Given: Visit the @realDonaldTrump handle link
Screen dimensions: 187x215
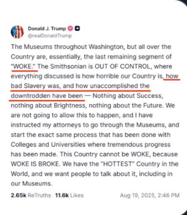Looking at the screenshot, I should pyautogui.click(x=50, y=36).
